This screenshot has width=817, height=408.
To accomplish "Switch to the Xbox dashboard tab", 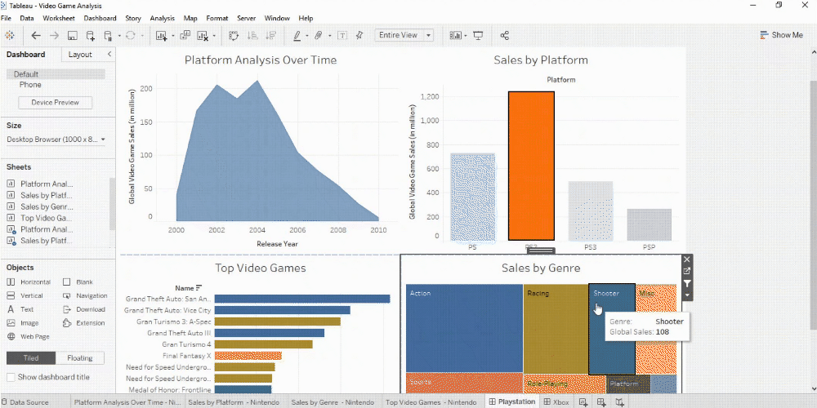I will coord(556,401).
